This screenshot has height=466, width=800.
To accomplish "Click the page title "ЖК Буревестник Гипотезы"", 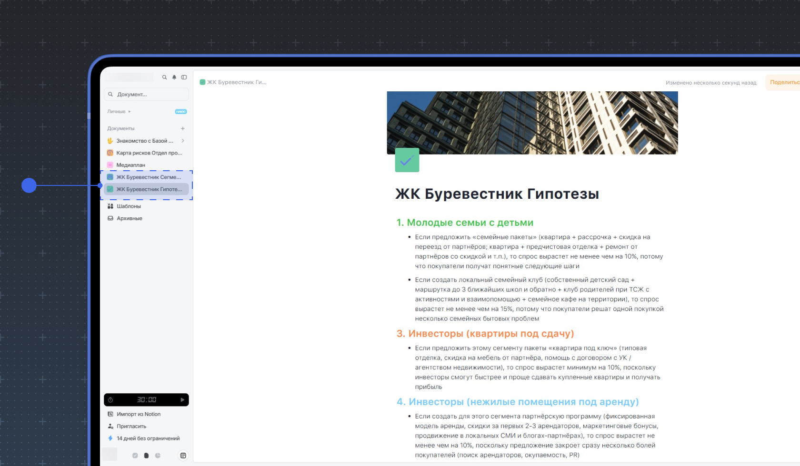I will (497, 194).
